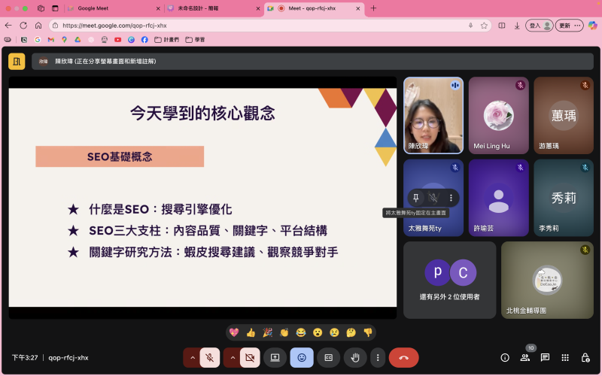Toggle closed captions
This screenshot has width=602, height=376.
coord(328,358)
